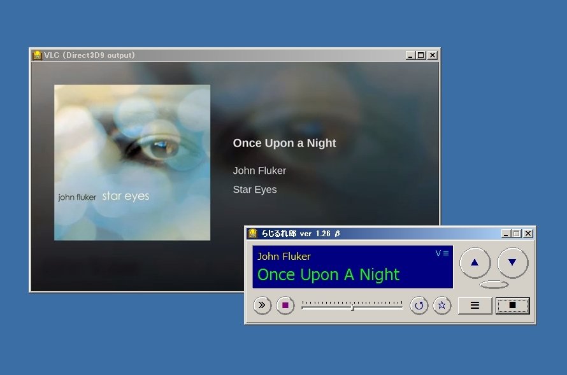Click the radio player title bar icon

coord(252,234)
